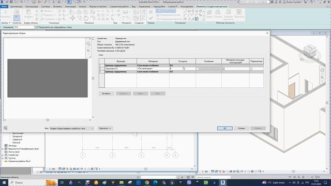The width and height of the screenshot is (331, 186).
Task: Open the 1:100 scale selector in plan view
Action: click(52, 169)
